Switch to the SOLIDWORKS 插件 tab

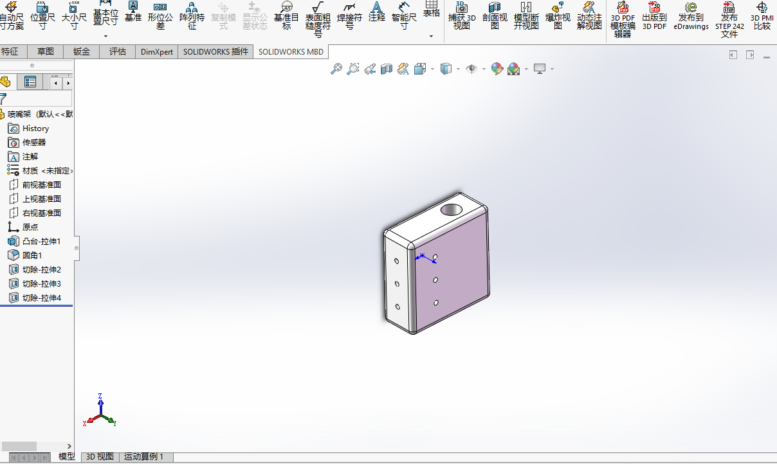click(215, 51)
